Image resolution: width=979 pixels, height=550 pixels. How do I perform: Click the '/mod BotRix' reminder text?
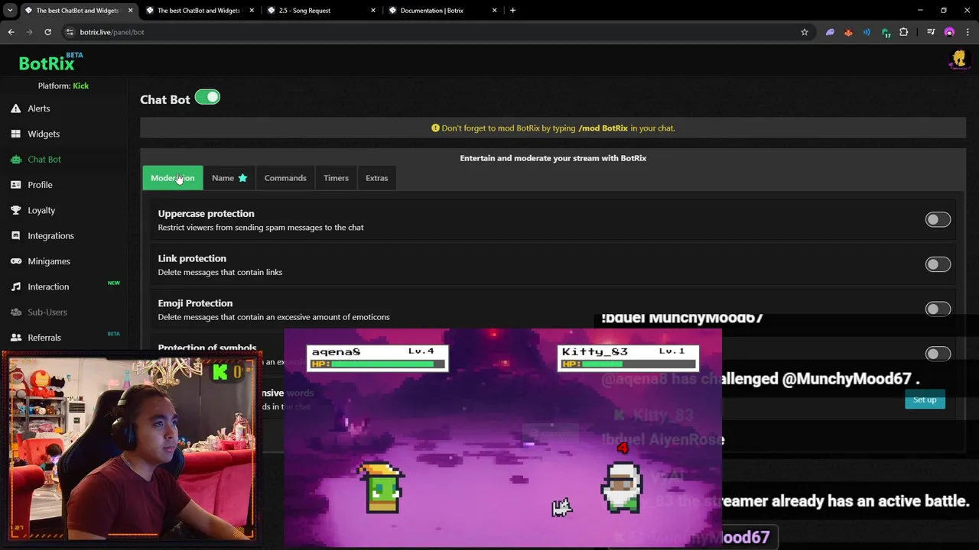click(x=603, y=128)
